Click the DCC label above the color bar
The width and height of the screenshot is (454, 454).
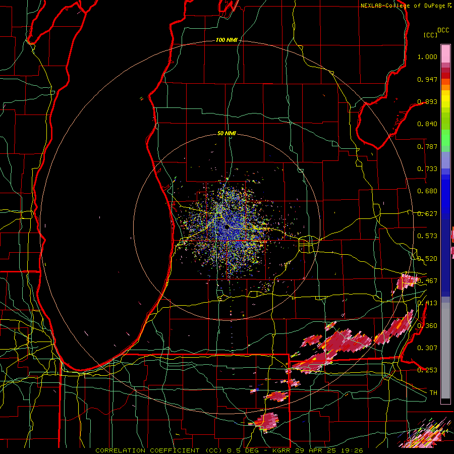coord(443,30)
